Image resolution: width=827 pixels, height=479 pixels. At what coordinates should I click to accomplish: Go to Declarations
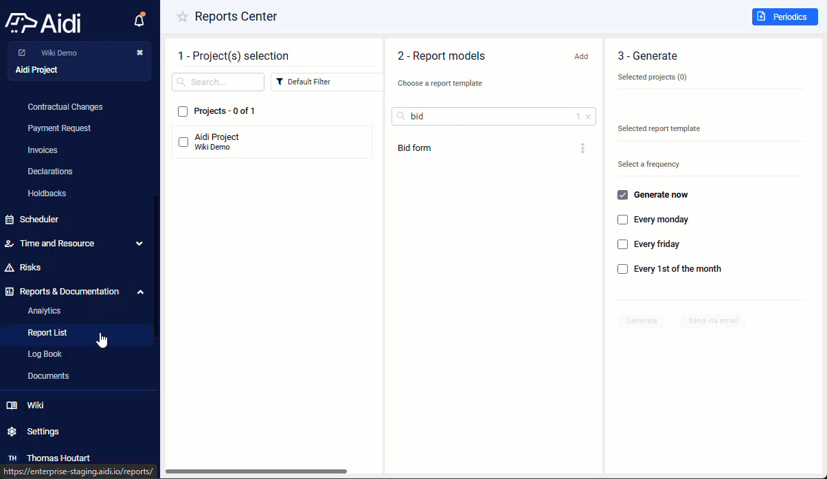coord(50,172)
